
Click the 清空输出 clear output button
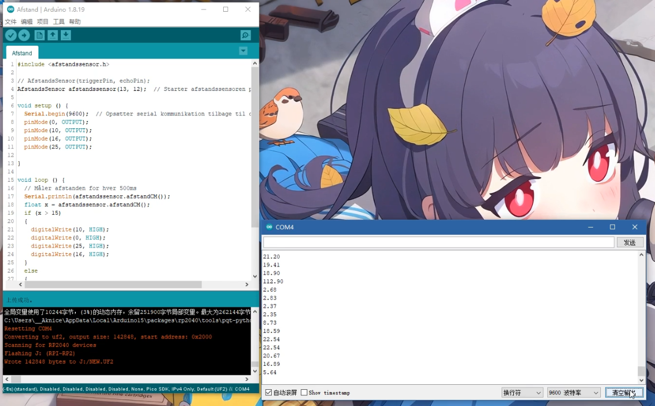624,393
